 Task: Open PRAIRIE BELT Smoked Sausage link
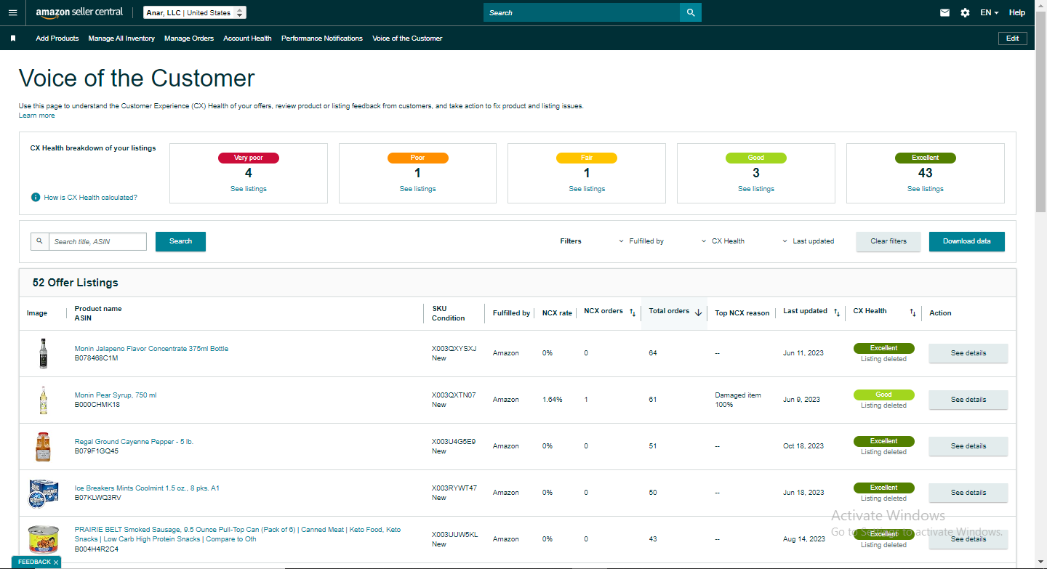pyautogui.click(x=238, y=534)
